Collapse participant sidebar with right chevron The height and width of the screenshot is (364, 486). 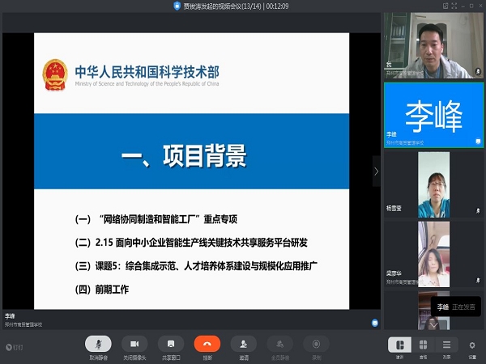377,171
